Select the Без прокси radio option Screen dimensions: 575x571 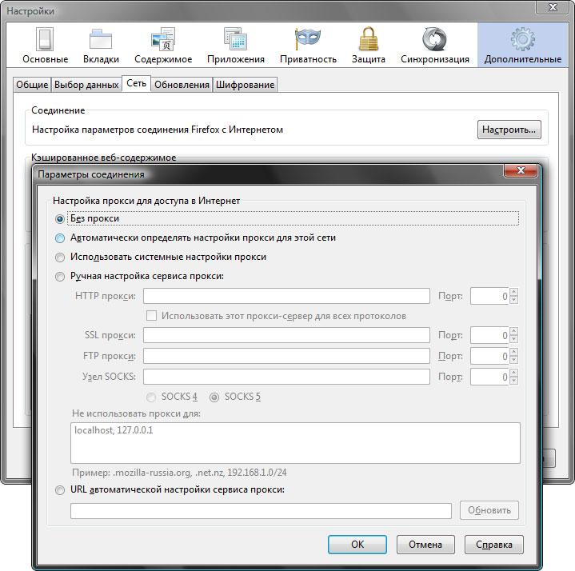pos(59,219)
